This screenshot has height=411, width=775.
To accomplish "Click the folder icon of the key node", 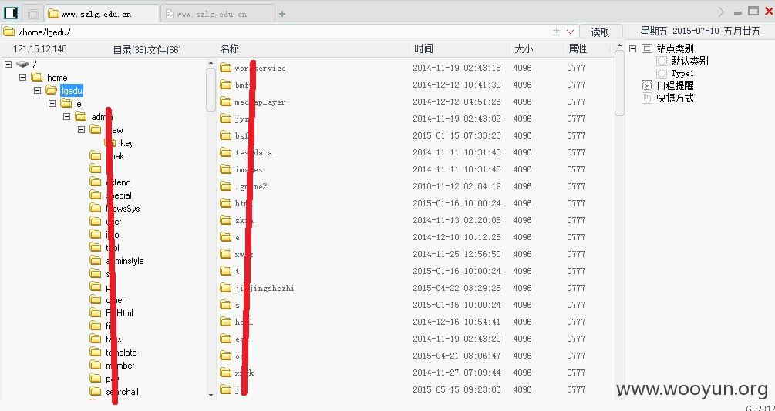I will [111, 142].
